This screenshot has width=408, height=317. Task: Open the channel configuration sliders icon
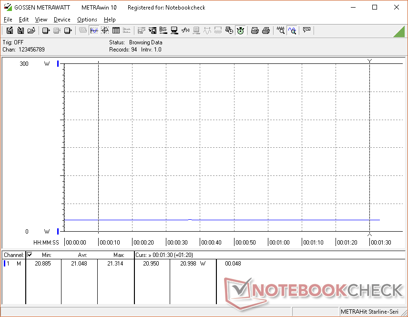tap(163, 31)
